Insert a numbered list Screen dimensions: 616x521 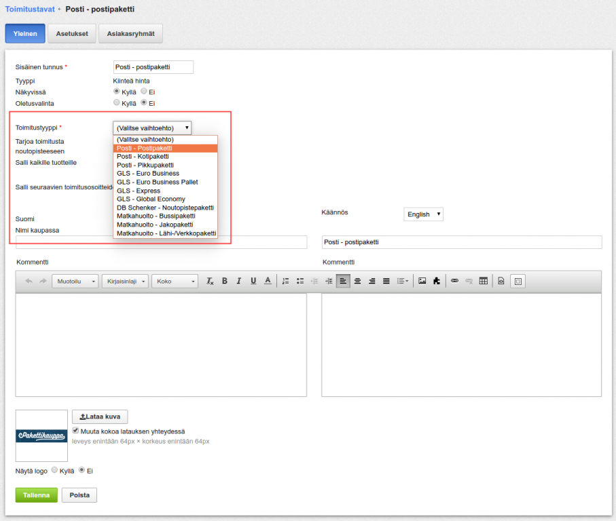(286, 281)
